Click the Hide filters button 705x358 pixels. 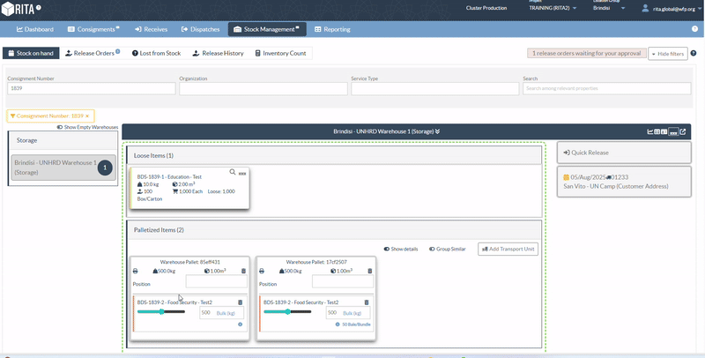point(668,54)
